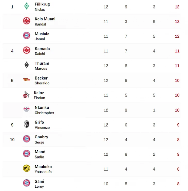Select Marcus Thuram player name
Image resolution: width=188 pixels, height=191 pixels.
42,63
